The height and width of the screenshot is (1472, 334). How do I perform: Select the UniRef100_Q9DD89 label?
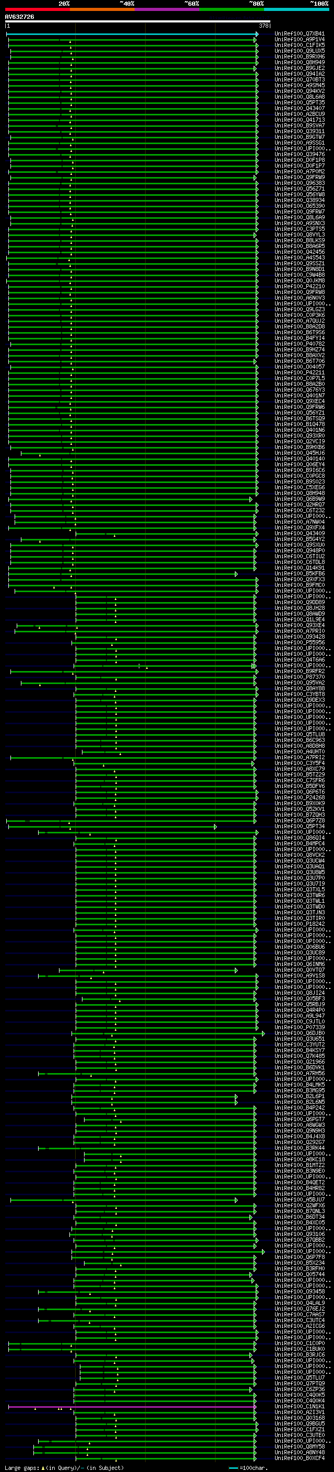click(x=300, y=602)
